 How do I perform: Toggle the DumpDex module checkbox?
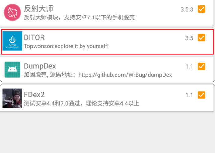pyautogui.click(x=201, y=66)
